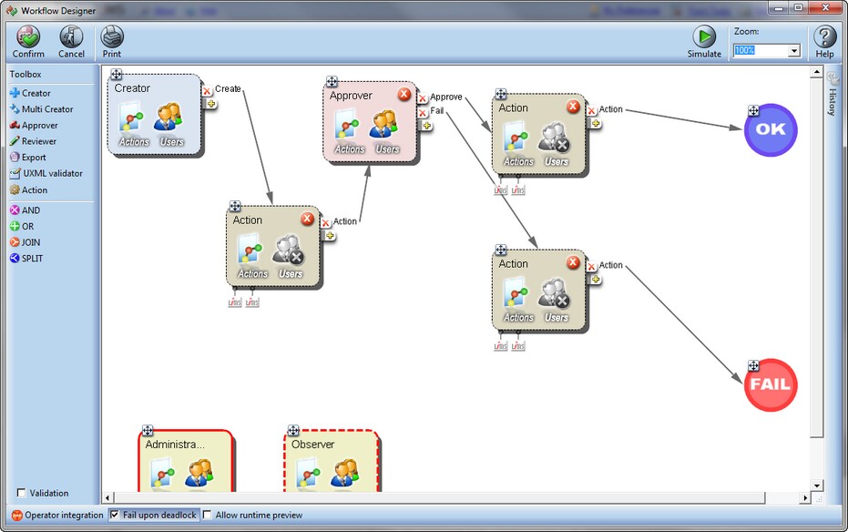Open Actions icon in Action node below Creator
This screenshot has width=848, height=532.
(252, 258)
